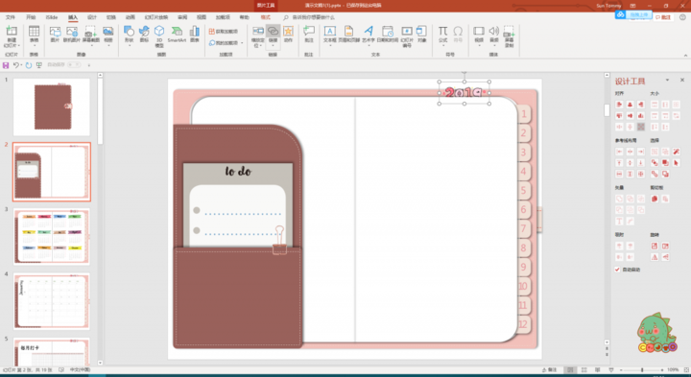This screenshot has width=691, height=377.
Task: Insert a 图表 chart
Action: tap(194, 34)
